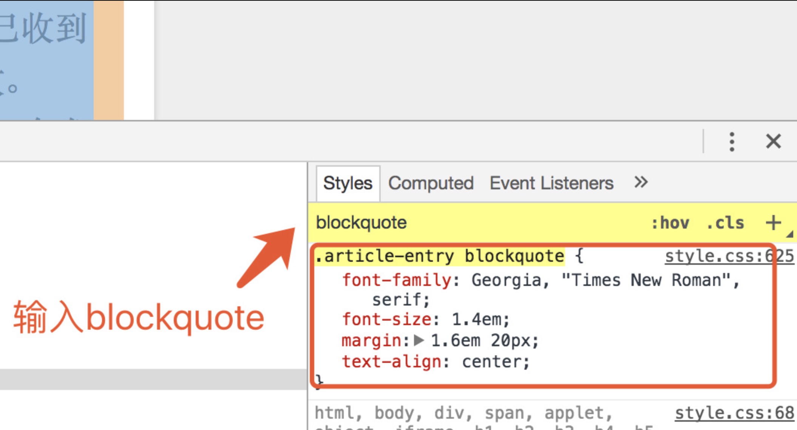Viewport: 797px width, 430px height.
Task: Open the DevTools three-dot customize menu
Action: (732, 142)
